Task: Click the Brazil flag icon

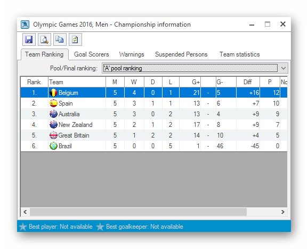Action: [x=53, y=146]
